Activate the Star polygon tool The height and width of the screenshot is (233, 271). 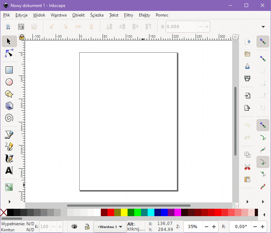pos(9,94)
